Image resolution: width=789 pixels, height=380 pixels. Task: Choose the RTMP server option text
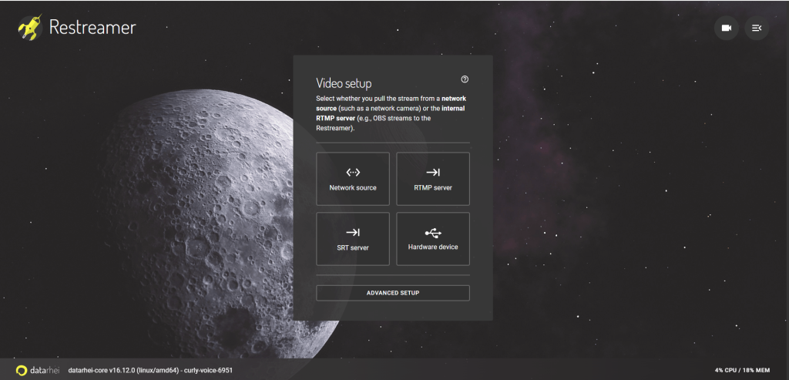click(x=433, y=188)
